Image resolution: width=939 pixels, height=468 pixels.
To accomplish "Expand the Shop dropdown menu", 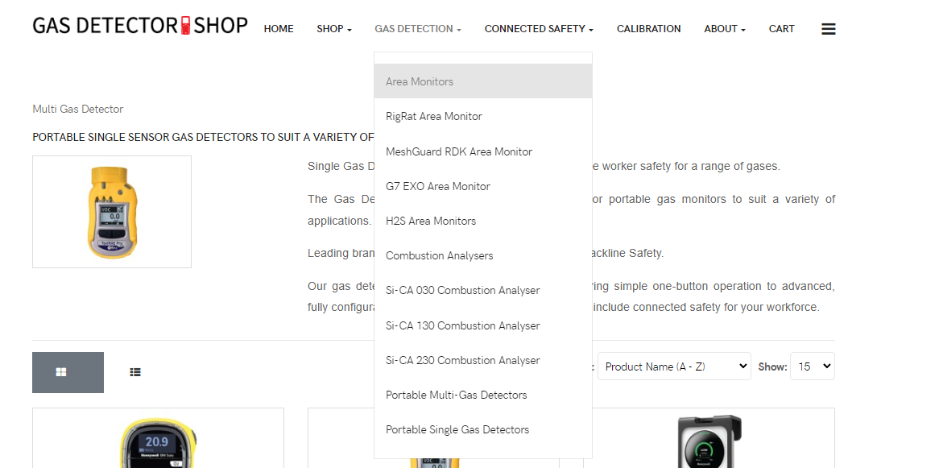I will pos(334,29).
